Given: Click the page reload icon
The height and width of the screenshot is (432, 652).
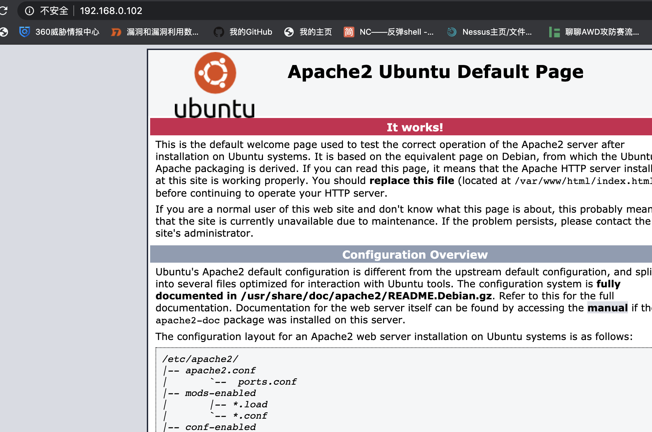Looking at the screenshot, I should [x=3, y=11].
